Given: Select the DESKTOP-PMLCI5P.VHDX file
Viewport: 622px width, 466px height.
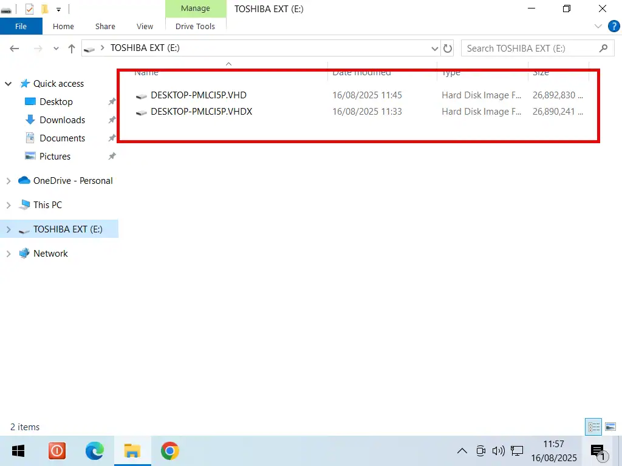Looking at the screenshot, I should (x=201, y=112).
